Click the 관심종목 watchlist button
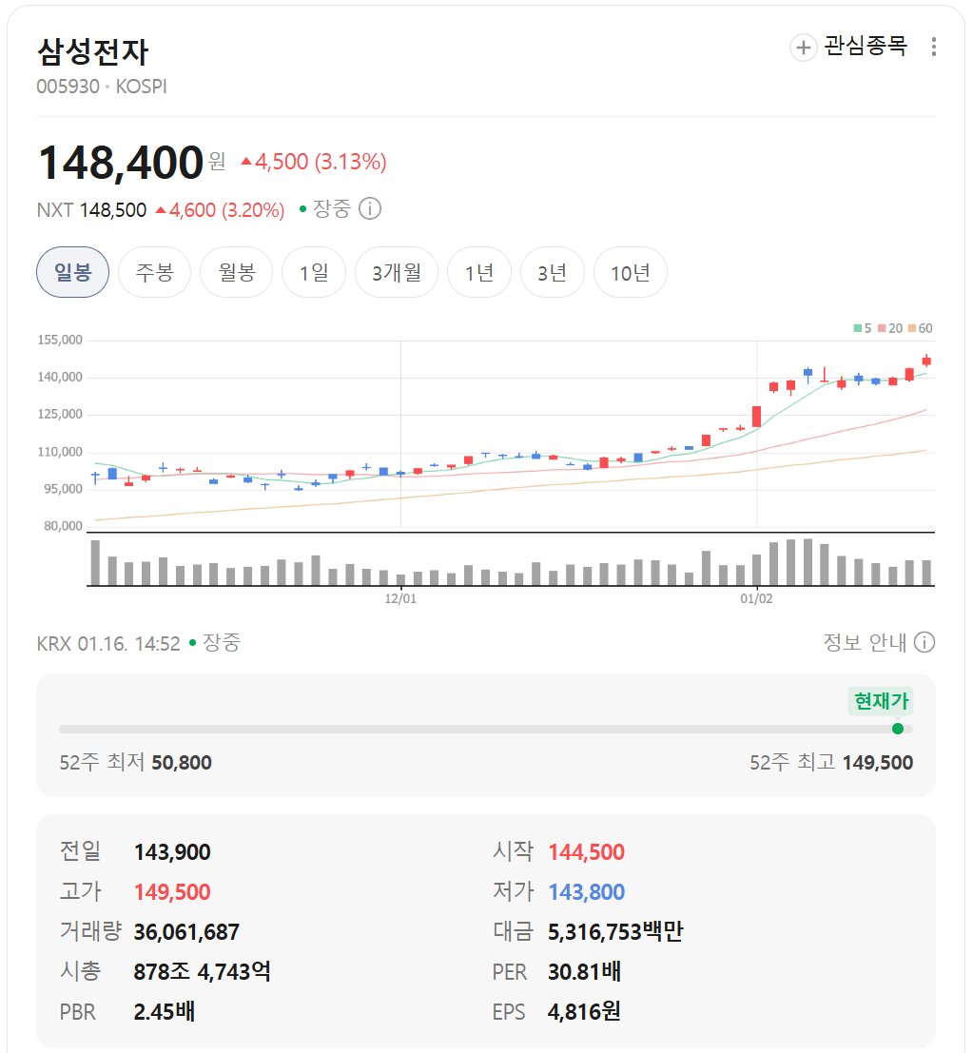This screenshot has height=1053, width=973. (x=864, y=46)
